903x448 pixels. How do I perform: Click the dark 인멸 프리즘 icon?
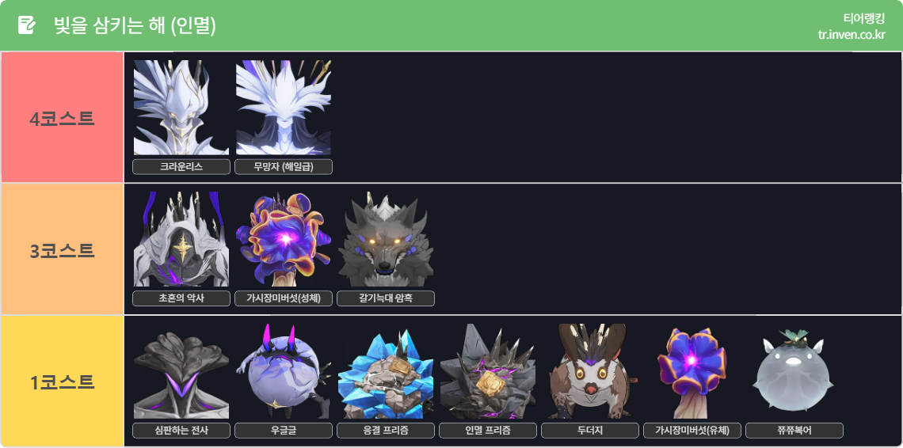tap(488, 371)
